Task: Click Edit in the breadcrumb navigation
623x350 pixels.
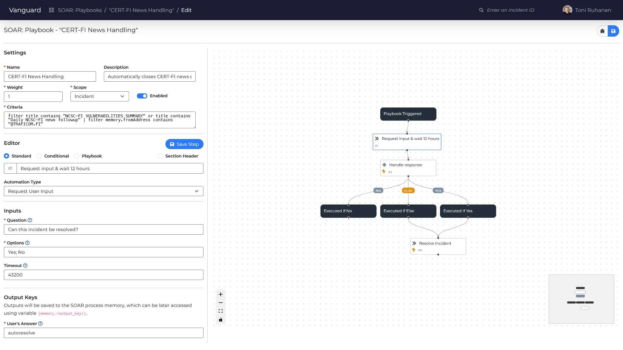Action: tap(186, 10)
